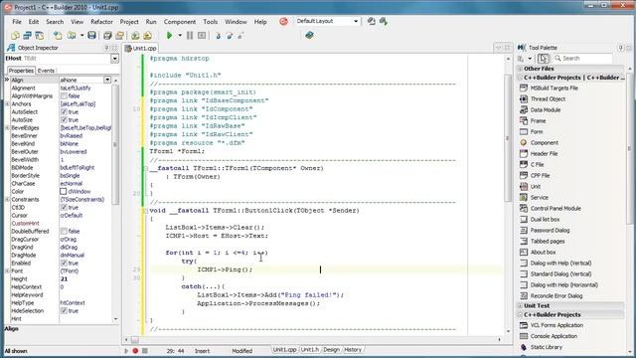Click the editor horizontal scrollbar thumb
The width and height of the screenshot is (636, 358).
point(135,340)
